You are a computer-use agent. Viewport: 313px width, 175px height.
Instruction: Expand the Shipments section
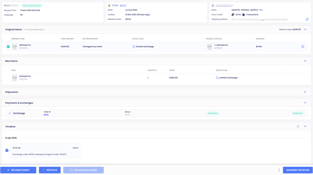(305, 92)
